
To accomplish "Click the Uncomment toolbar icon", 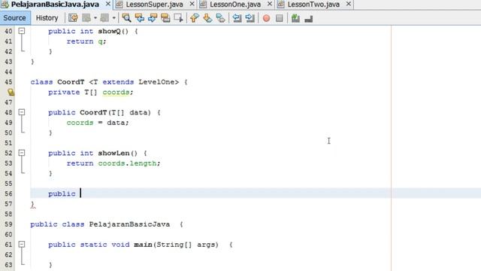I will click(x=309, y=18).
